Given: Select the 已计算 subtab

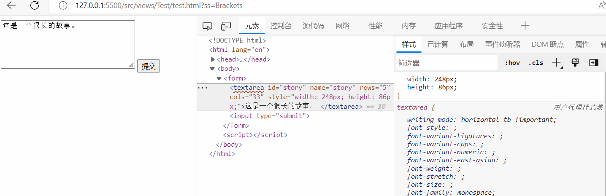Looking at the screenshot, I should [438, 44].
